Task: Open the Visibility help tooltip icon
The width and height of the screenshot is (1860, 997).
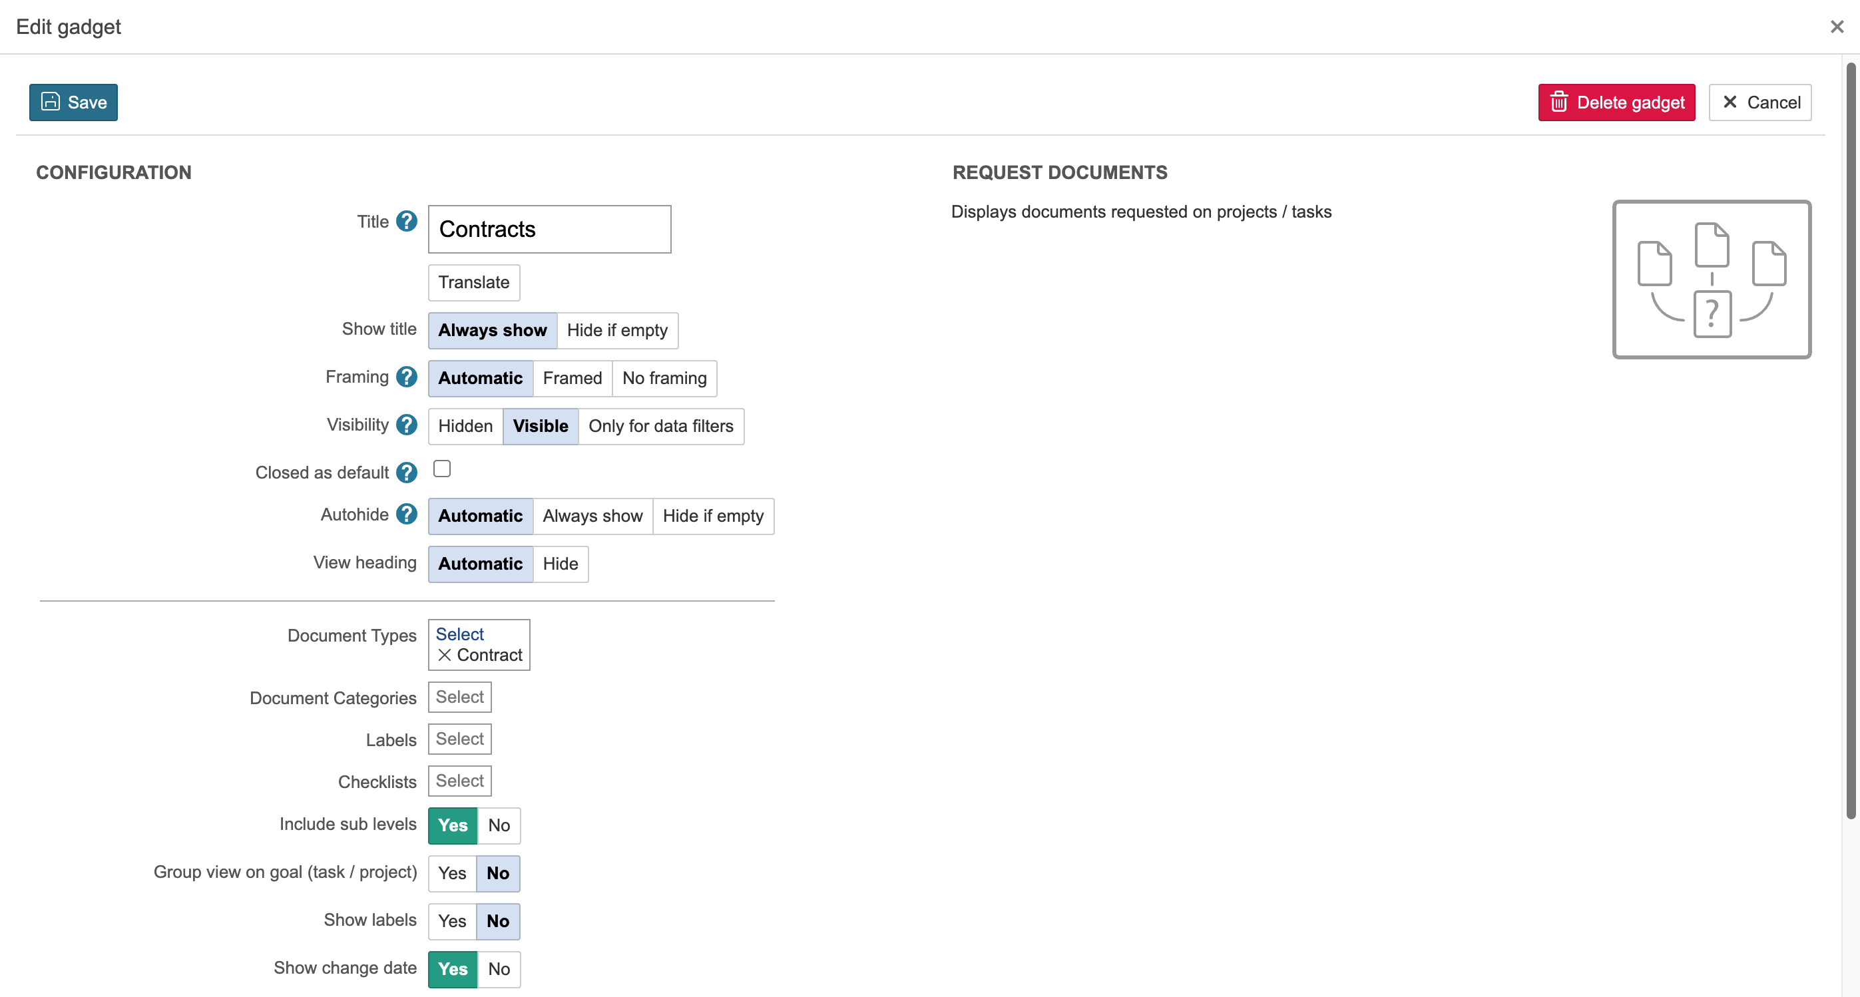Action: (407, 425)
